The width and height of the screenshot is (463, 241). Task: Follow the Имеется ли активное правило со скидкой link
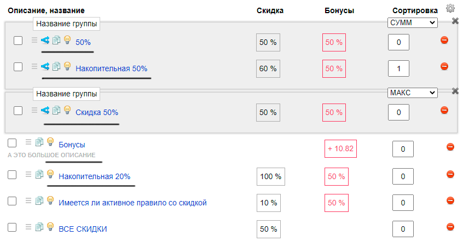click(132, 203)
